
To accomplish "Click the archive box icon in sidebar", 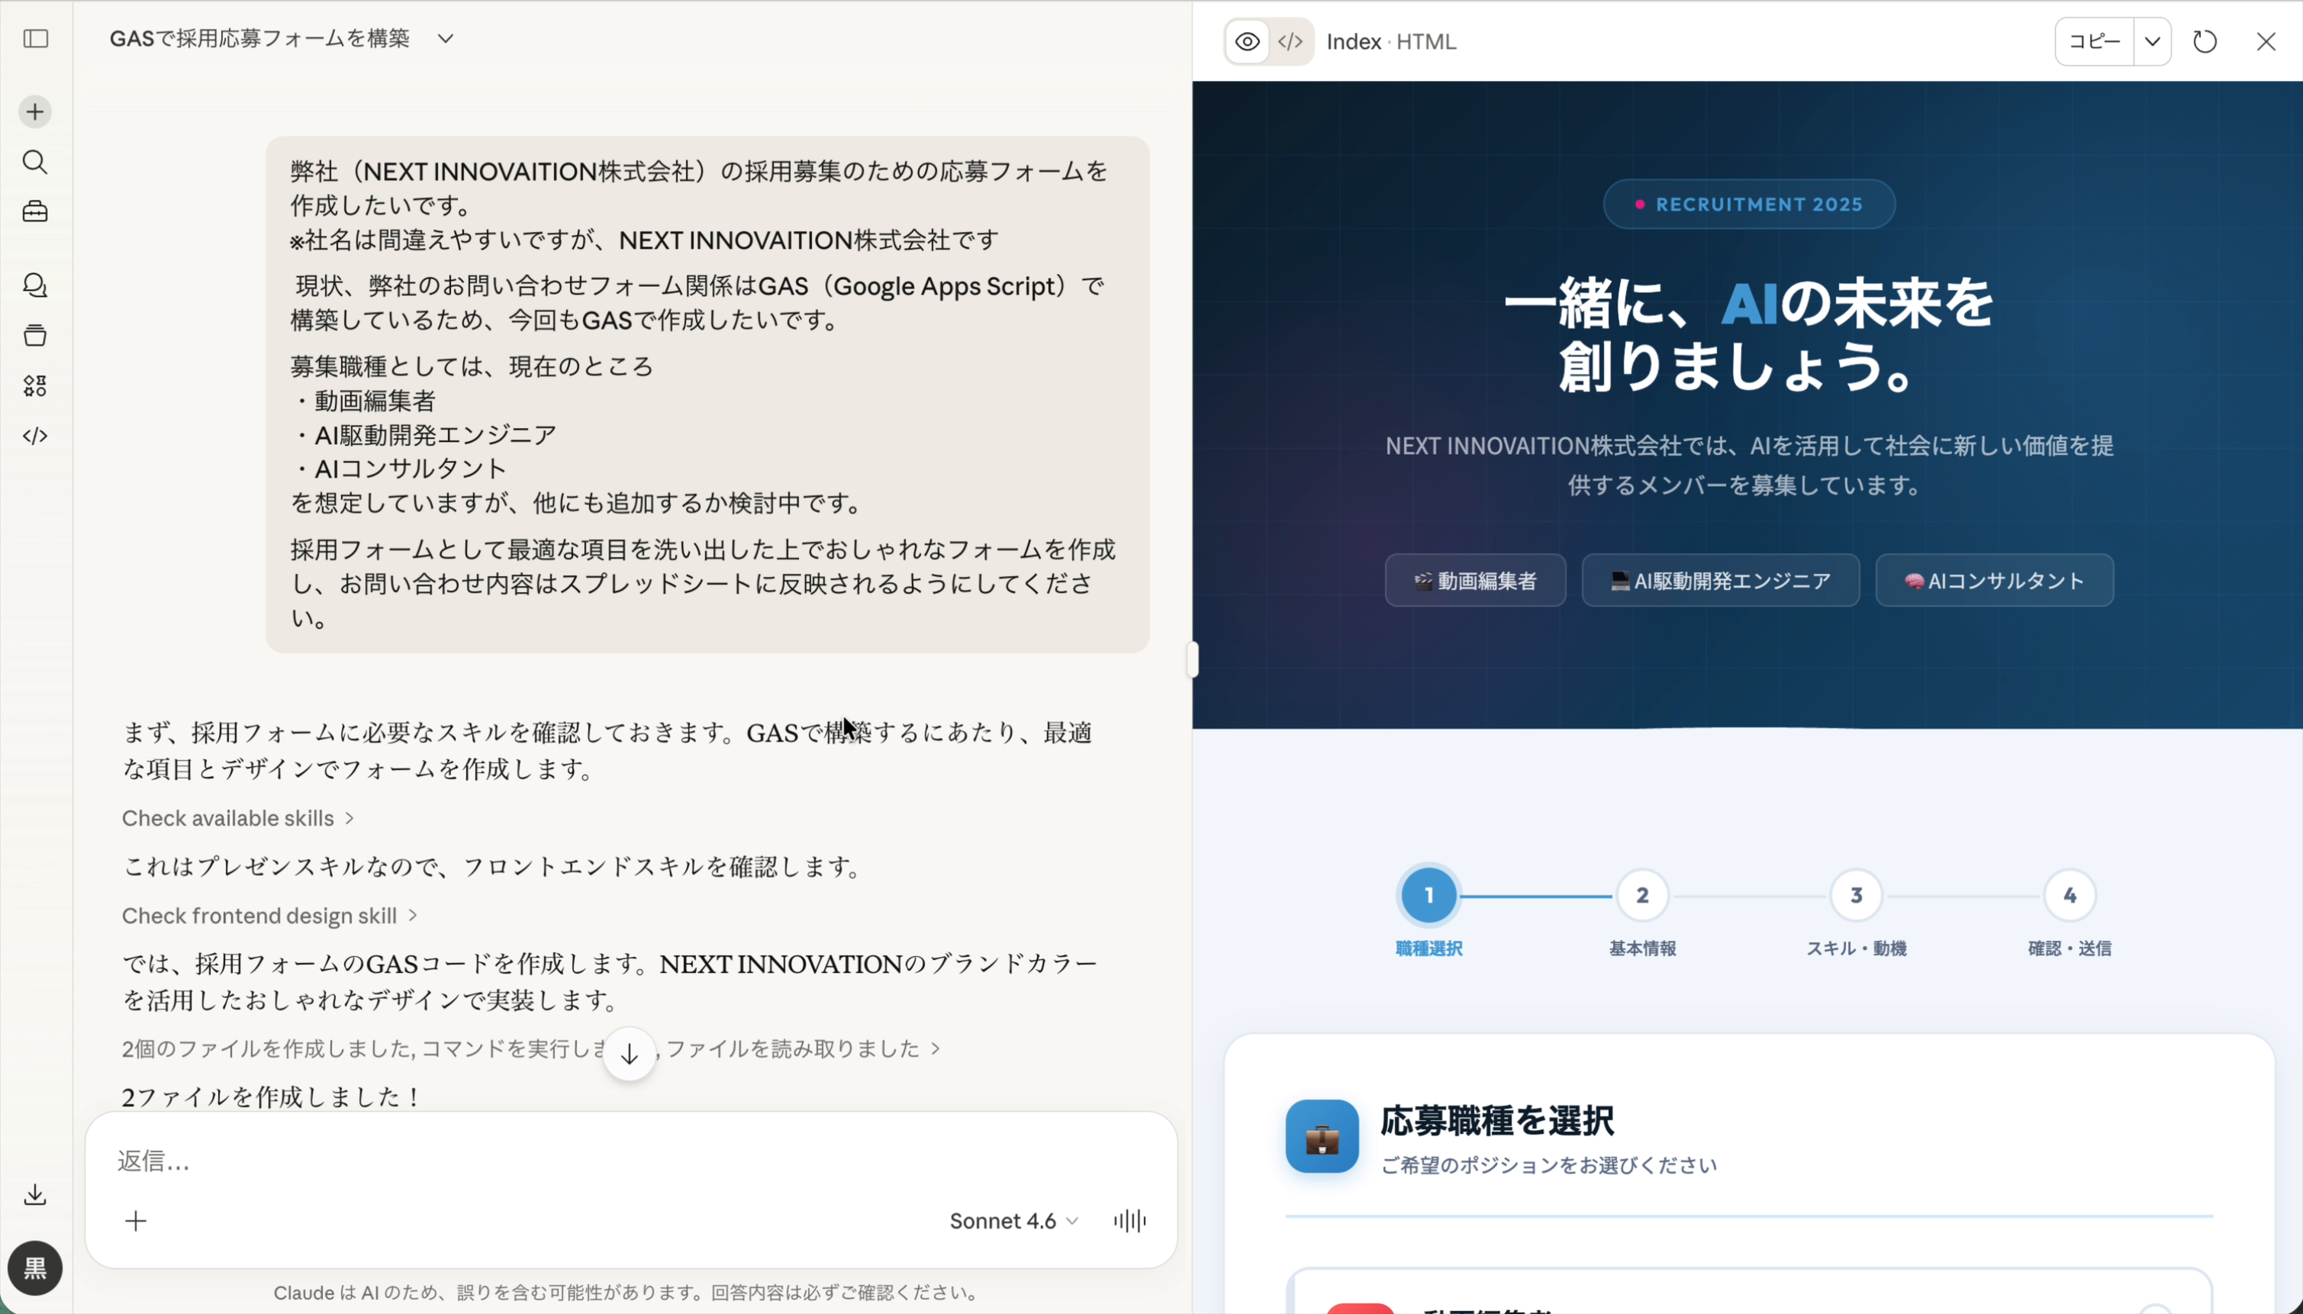I will (x=36, y=335).
